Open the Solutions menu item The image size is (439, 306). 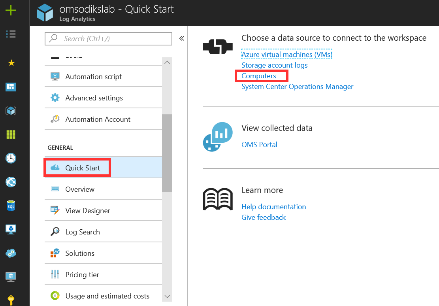click(103, 253)
